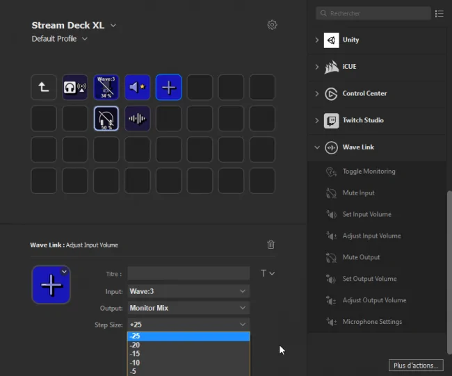Toggle the actions list view icon

click(439, 13)
